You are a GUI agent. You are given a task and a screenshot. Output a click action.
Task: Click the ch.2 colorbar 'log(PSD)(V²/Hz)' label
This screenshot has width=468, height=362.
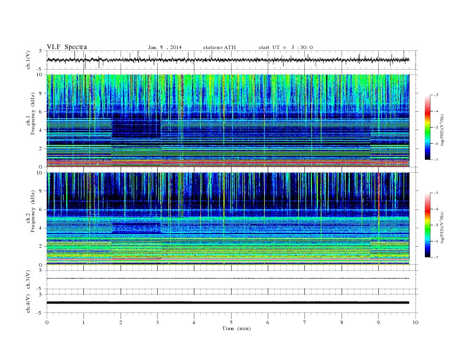point(443,227)
